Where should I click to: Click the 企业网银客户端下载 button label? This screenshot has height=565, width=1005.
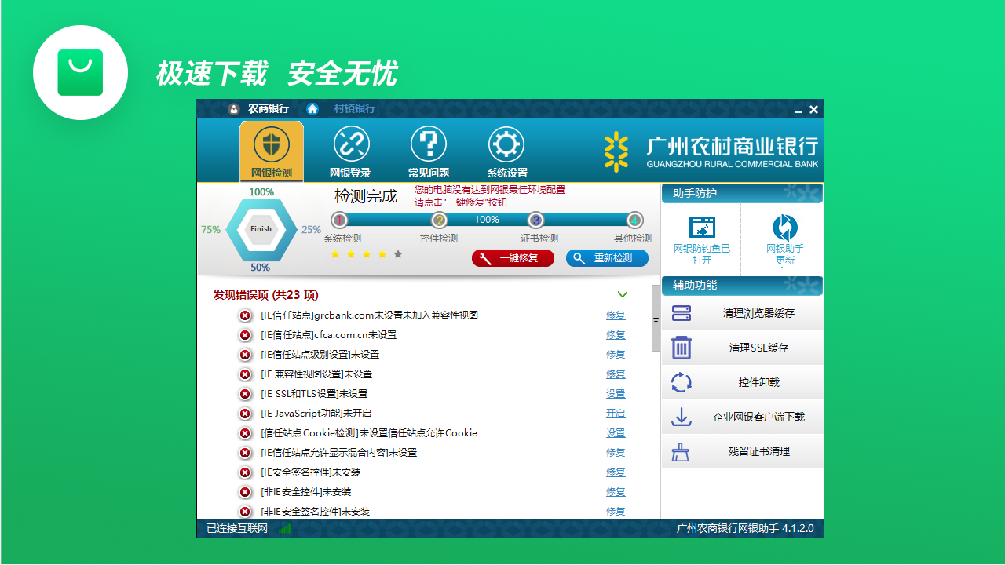[758, 417]
